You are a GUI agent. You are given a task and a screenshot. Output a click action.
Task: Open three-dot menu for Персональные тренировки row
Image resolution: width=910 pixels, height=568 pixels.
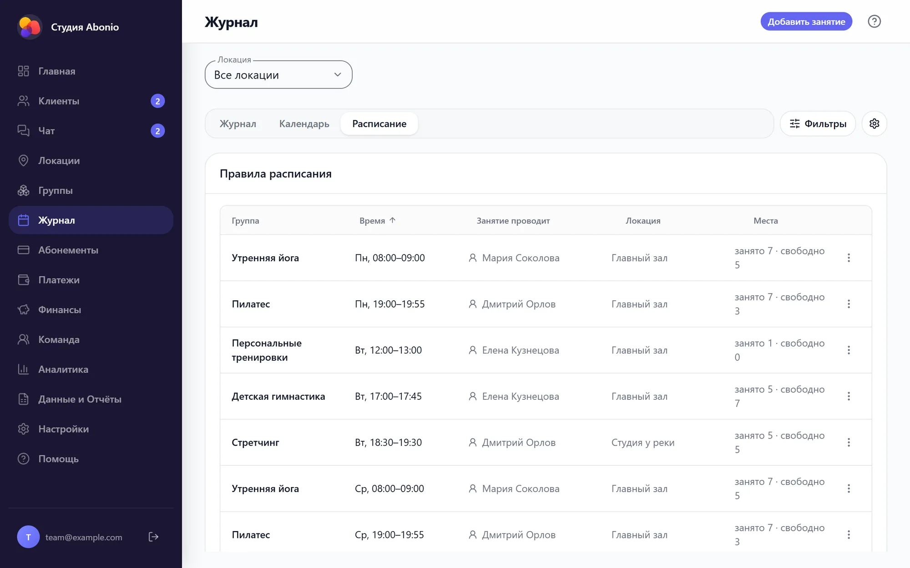(x=849, y=350)
